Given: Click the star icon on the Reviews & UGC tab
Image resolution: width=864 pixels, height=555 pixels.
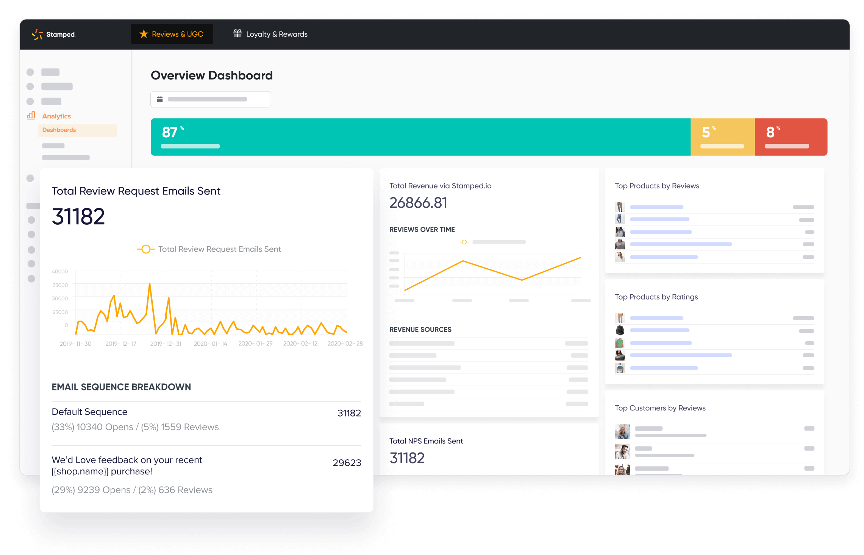Looking at the screenshot, I should [x=143, y=34].
